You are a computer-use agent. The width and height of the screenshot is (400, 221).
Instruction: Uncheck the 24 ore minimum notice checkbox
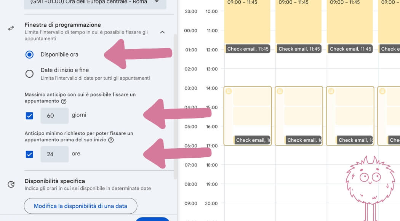point(29,154)
